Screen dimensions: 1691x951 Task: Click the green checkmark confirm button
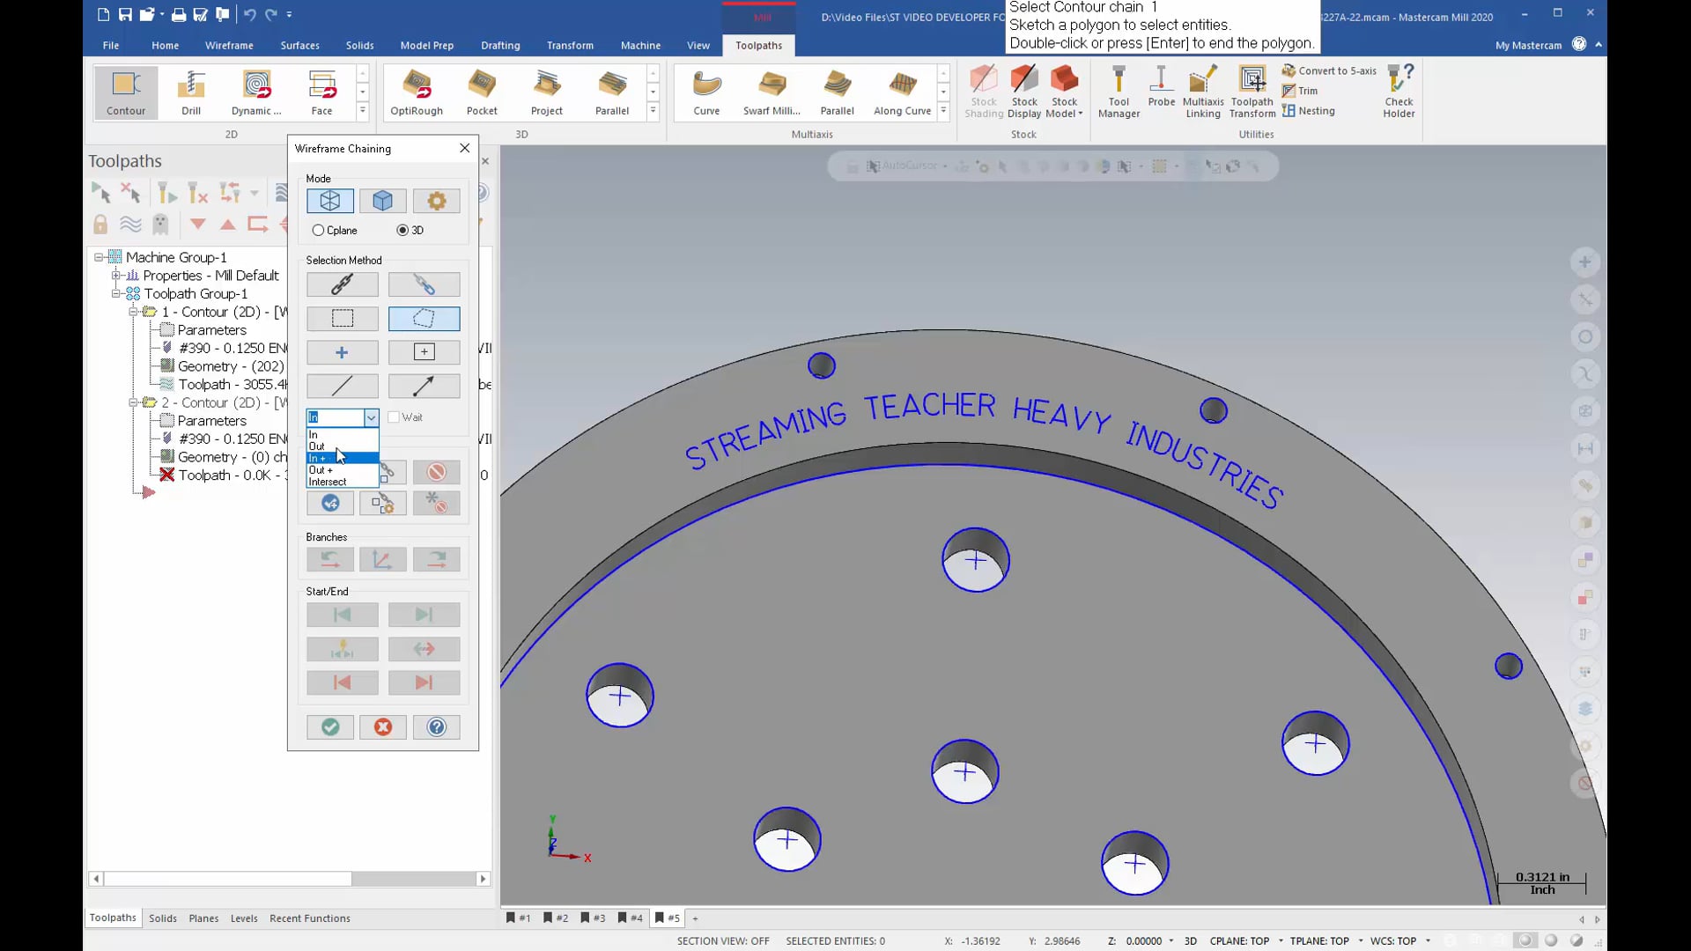(330, 726)
